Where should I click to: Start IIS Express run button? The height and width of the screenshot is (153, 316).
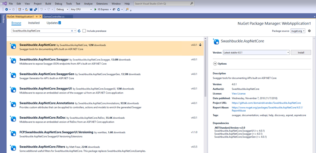pos(102,9)
